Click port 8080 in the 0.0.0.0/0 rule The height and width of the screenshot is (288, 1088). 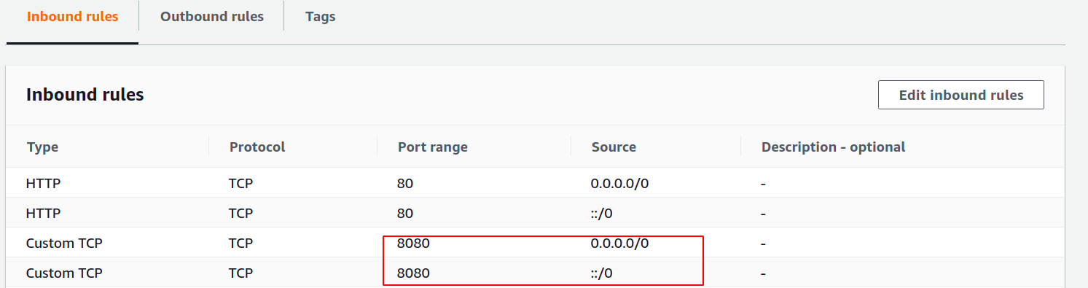(413, 244)
